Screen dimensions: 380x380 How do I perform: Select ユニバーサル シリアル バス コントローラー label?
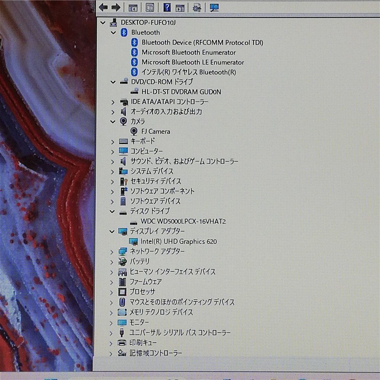[180, 333]
